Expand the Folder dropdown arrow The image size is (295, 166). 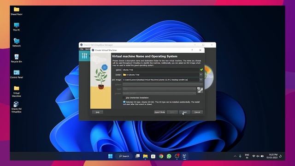coord(201,75)
